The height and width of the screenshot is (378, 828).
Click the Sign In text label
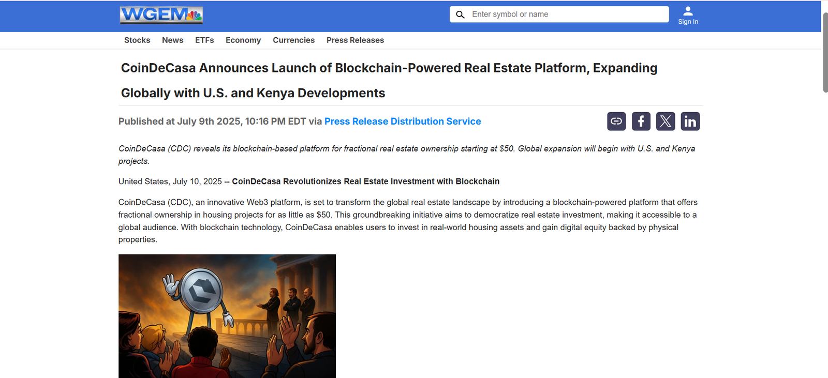pyautogui.click(x=688, y=22)
